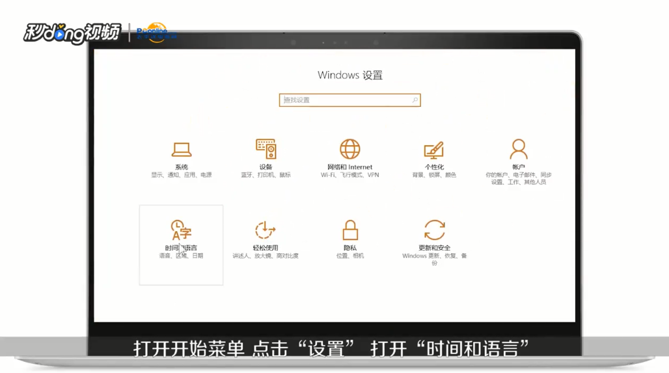Select the 个性化 label
The height and width of the screenshot is (373, 669).
point(434,167)
